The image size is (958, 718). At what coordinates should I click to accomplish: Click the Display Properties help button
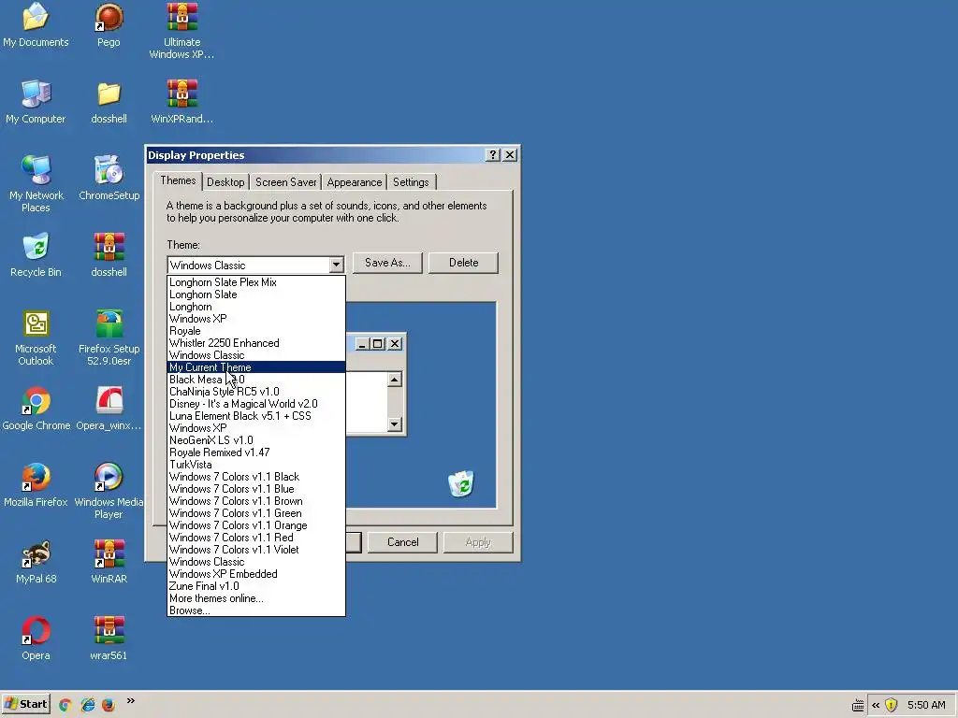point(492,155)
